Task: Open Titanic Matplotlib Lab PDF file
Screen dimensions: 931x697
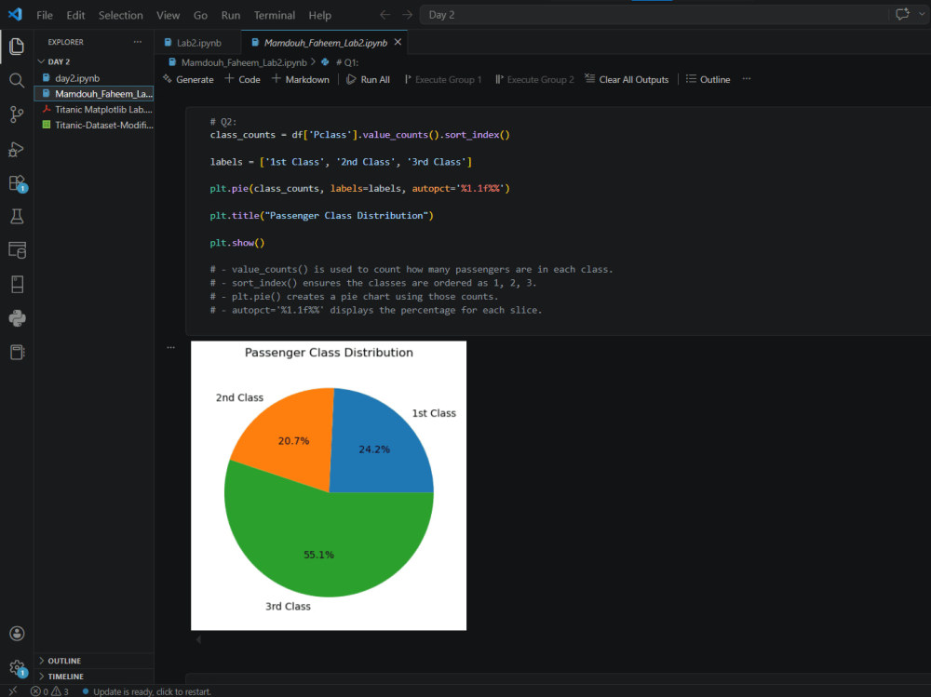Action: [94, 109]
